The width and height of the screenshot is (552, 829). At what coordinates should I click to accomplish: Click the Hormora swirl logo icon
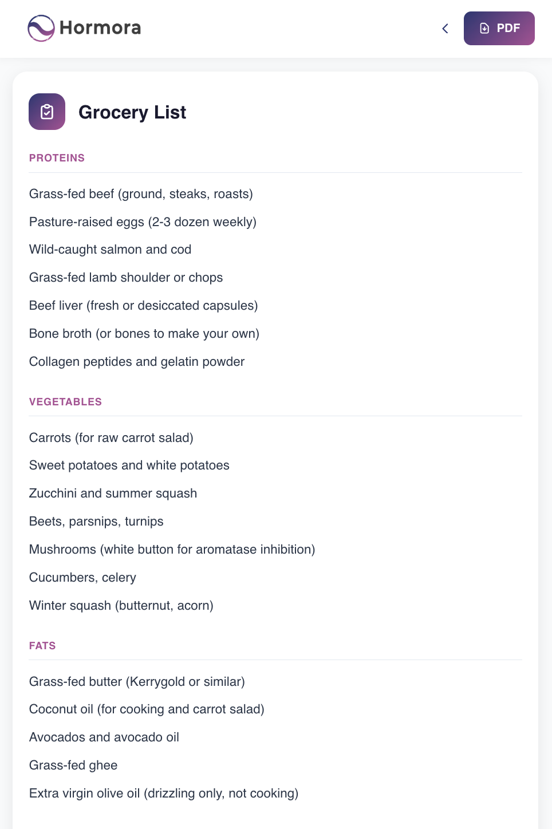(41, 28)
